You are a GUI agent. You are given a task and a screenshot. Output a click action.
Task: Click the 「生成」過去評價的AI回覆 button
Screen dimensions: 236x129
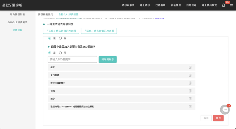(61, 31)
